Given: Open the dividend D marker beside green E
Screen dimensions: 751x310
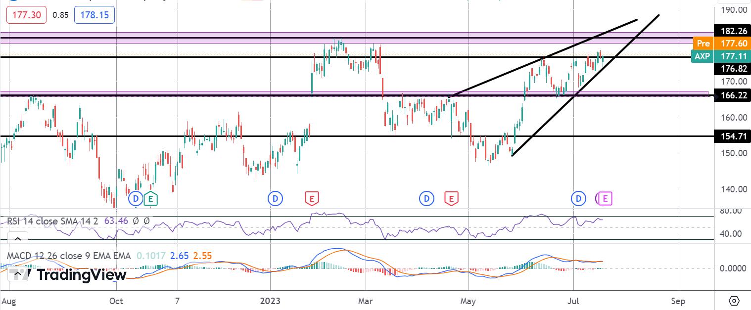Looking at the screenshot, I should (135, 199).
